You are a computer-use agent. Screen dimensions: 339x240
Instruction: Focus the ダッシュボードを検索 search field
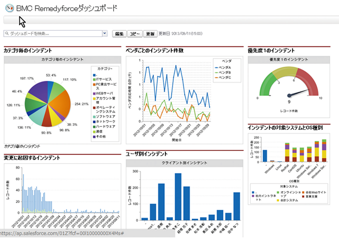[x=53, y=33]
